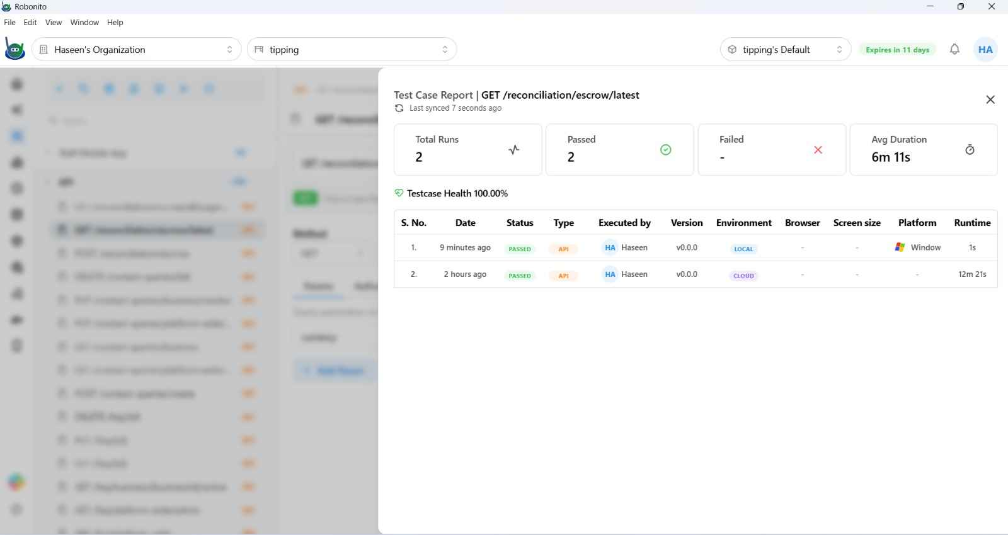Click the building icon in organization selector
The height and width of the screenshot is (535, 1008).
coord(43,49)
